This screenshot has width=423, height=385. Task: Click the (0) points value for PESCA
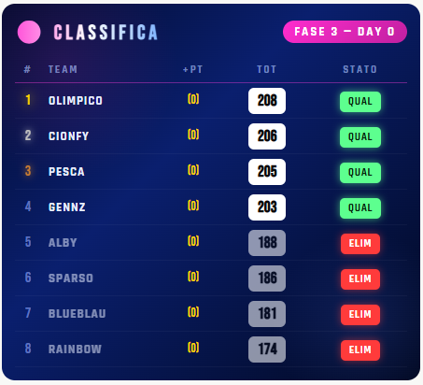(x=193, y=170)
